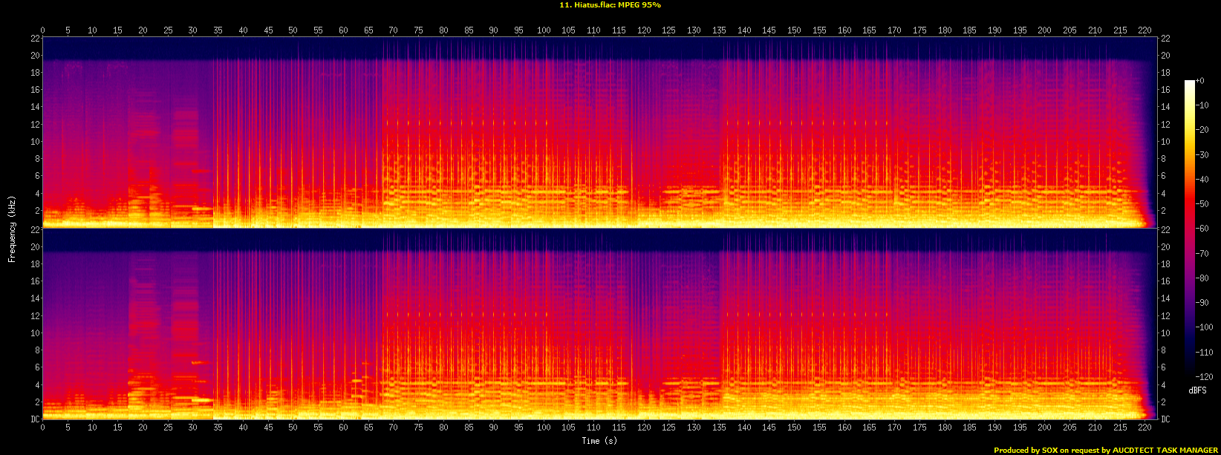
Task: Click the "Produced by SOX on request by AUCDTECT TASK MANAGER" credit
Action: pyautogui.click(x=1106, y=450)
